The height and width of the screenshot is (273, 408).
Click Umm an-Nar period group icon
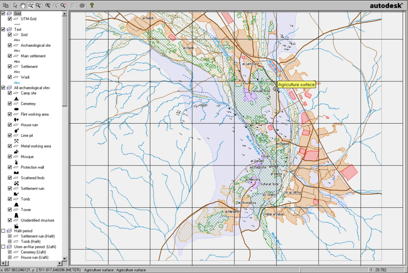coord(9,247)
